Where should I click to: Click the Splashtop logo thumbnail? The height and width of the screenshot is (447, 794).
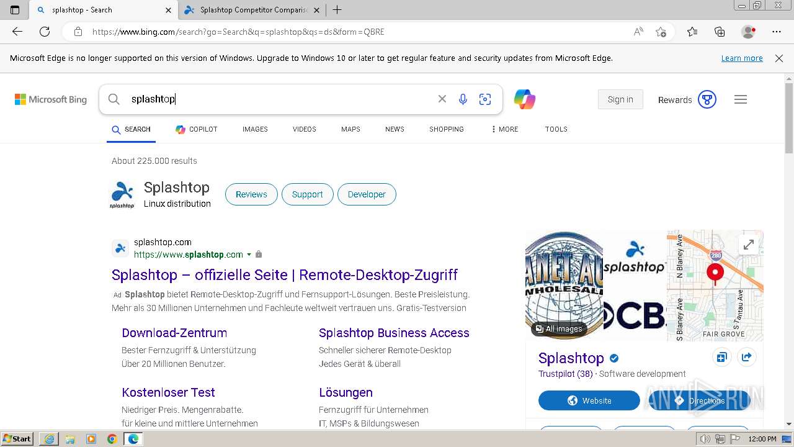pos(122,195)
